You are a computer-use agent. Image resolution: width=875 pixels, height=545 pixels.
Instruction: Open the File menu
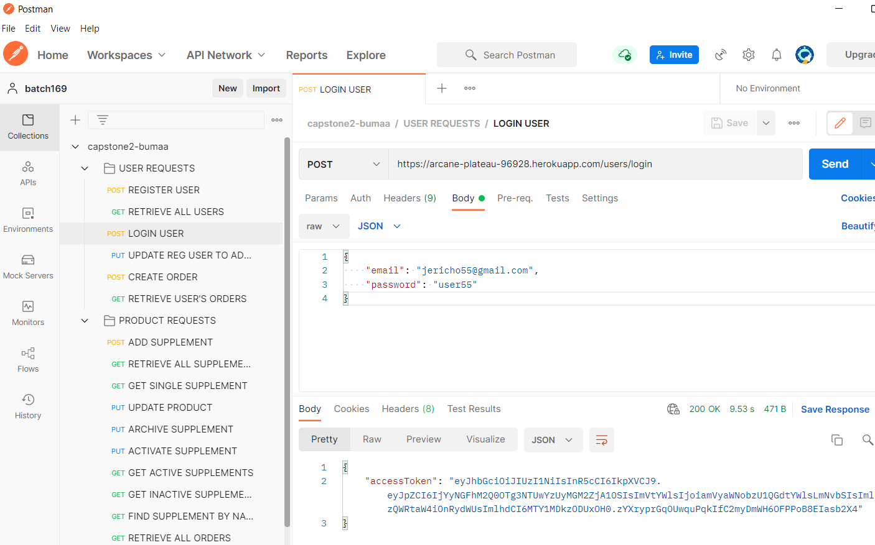(x=9, y=29)
